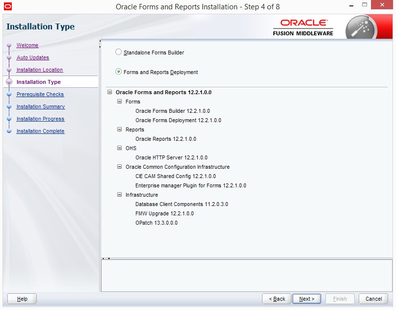The height and width of the screenshot is (310, 396).
Task: Go back with the Back button
Action: pos(277,299)
